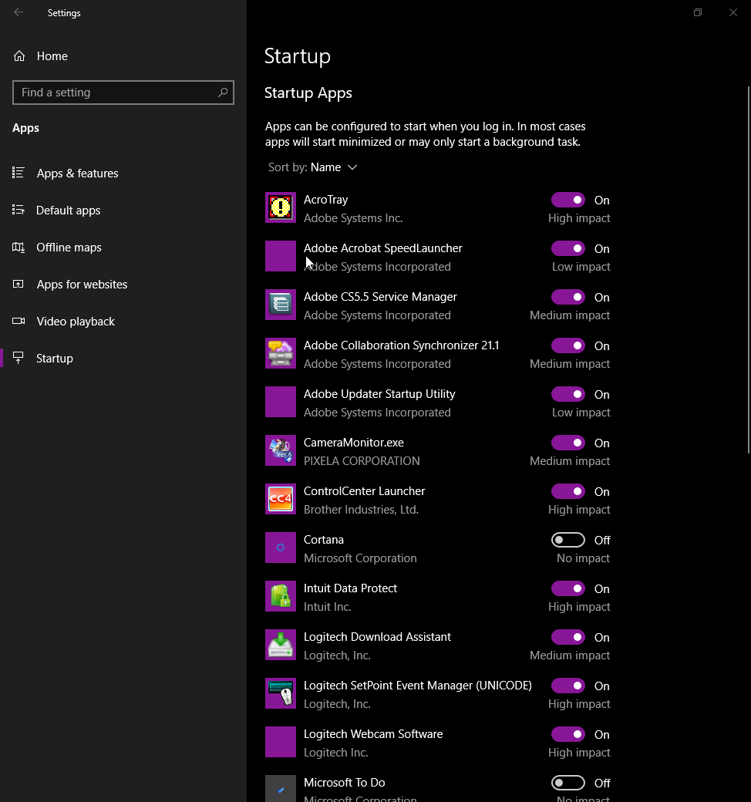Click the Cortana No impact label
751x802 pixels.
(x=583, y=558)
